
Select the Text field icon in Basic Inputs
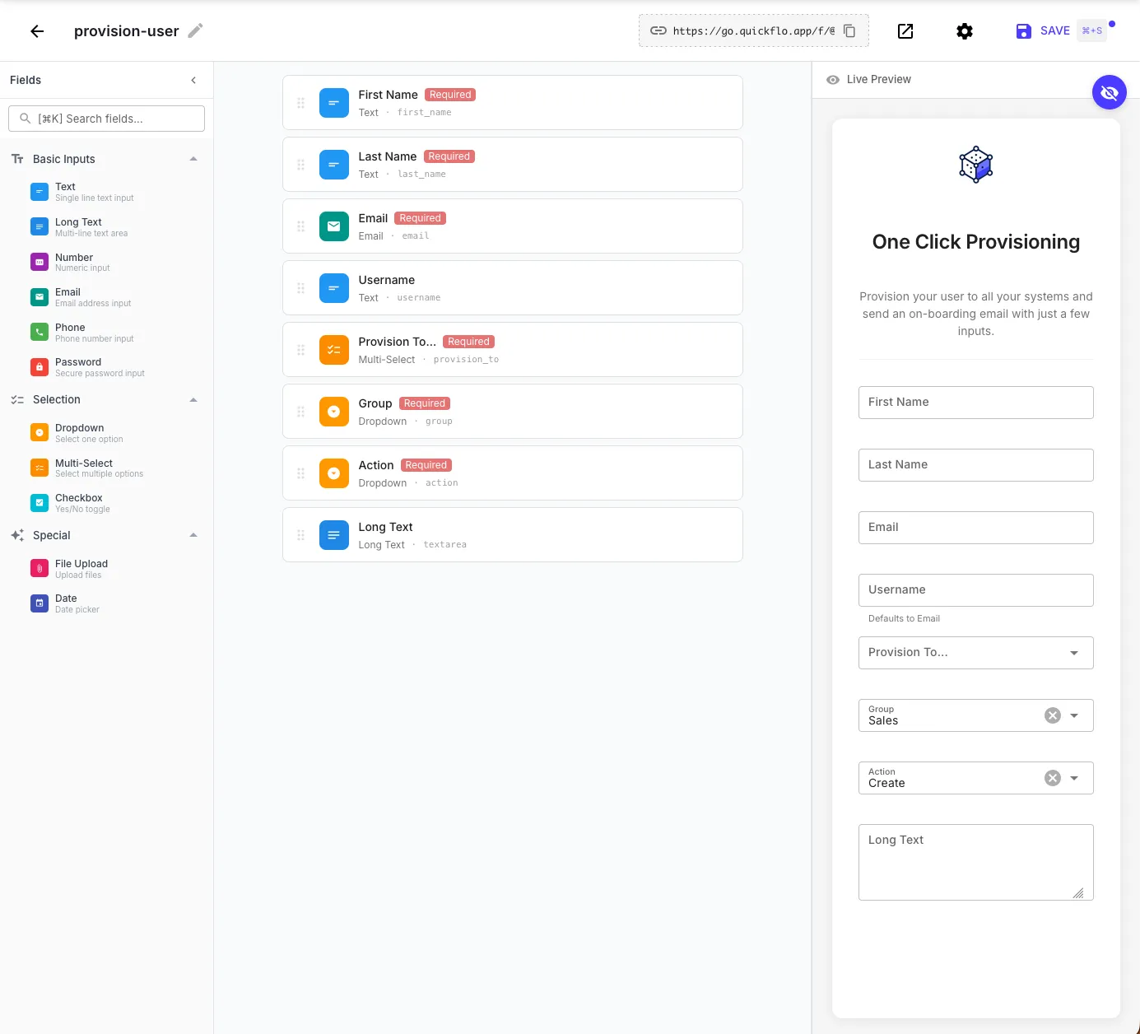click(40, 191)
